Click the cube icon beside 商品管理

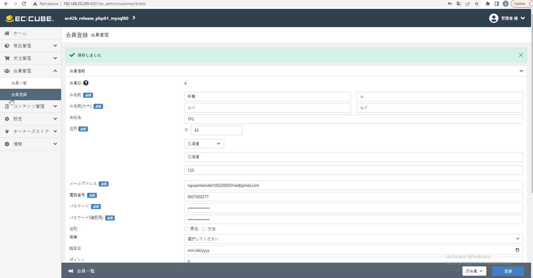[x=7, y=46]
